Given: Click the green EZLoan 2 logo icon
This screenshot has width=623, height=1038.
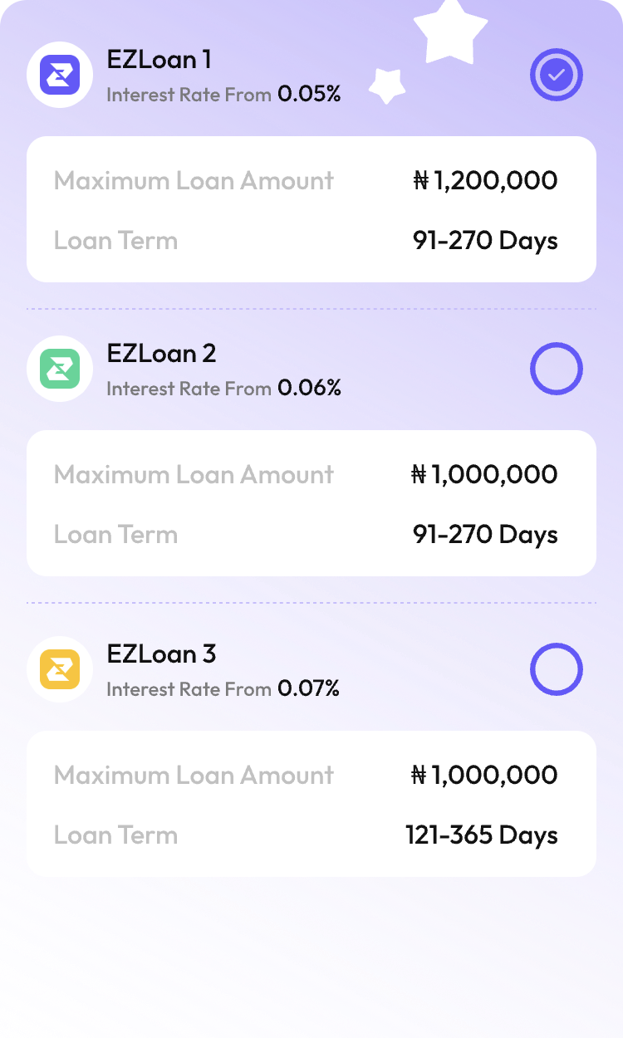Looking at the screenshot, I should click(x=60, y=369).
